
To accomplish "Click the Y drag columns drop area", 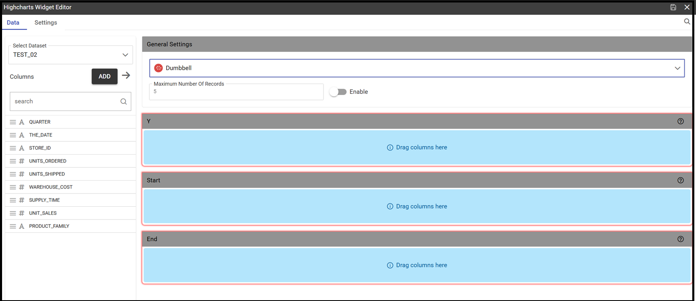I will (x=417, y=148).
